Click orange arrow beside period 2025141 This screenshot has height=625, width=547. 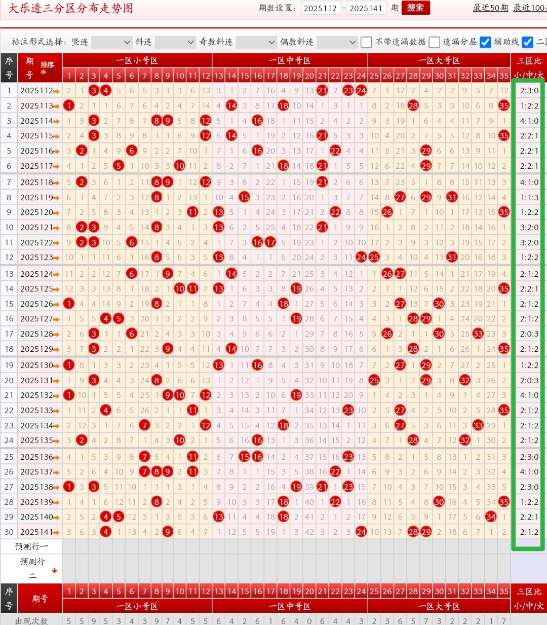(x=56, y=532)
